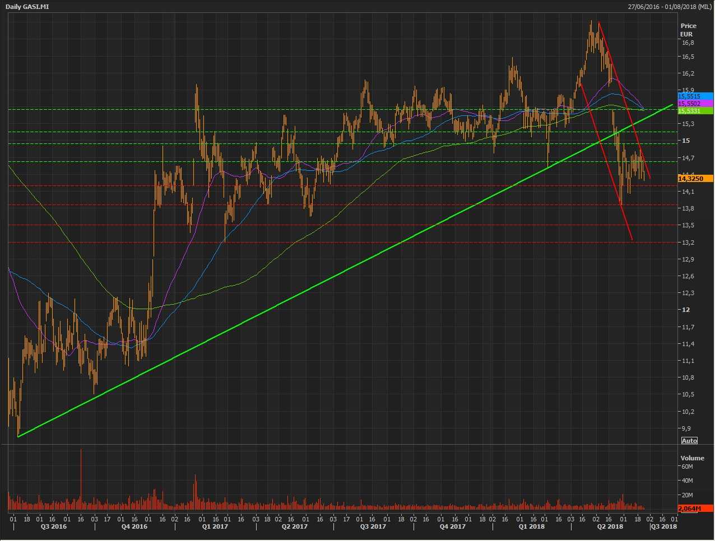Viewport: 715px width, 541px height.
Task: Click the Price EUR axis heading
Action: click(x=688, y=30)
